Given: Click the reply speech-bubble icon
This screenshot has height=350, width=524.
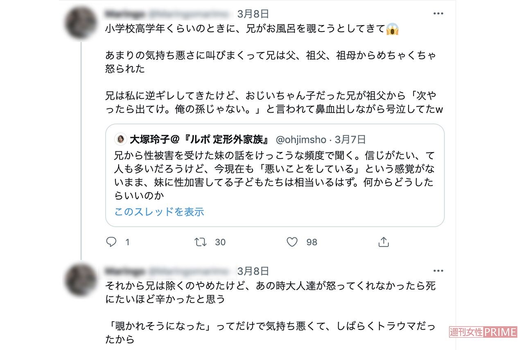Looking at the screenshot, I should coord(111,242).
